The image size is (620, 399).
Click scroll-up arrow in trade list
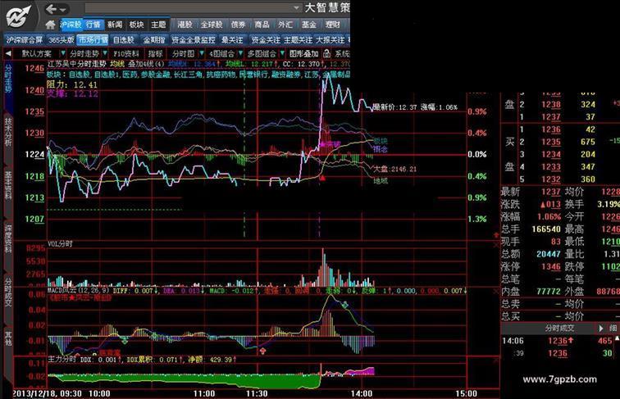(x=617, y=338)
